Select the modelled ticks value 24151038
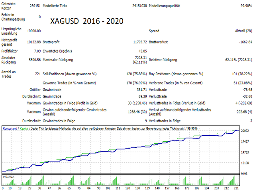The width and height of the screenshot is (255, 191). coord(139,6)
